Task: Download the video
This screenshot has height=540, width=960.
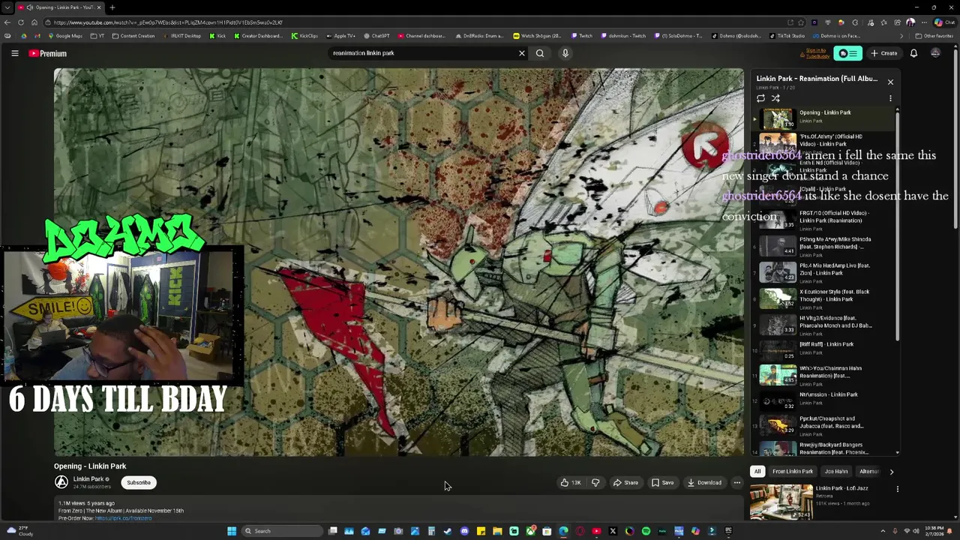Action: [704, 482]
